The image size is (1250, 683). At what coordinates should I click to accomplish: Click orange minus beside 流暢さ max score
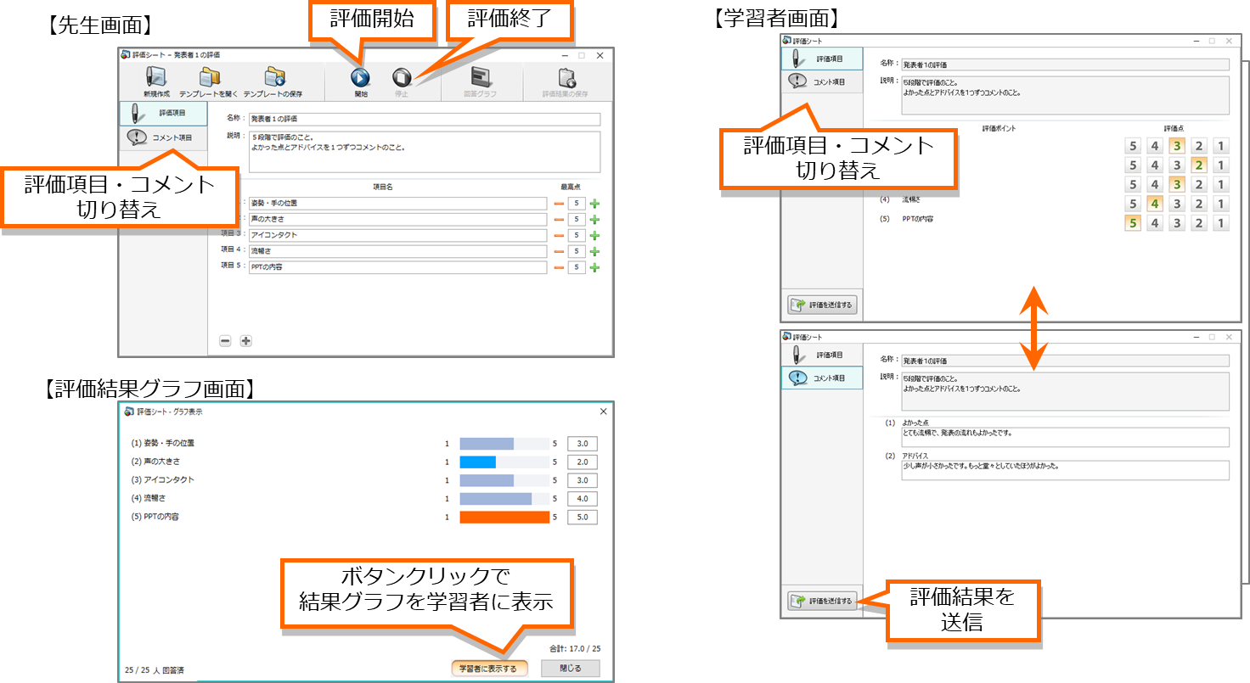[x=559, y=251]
